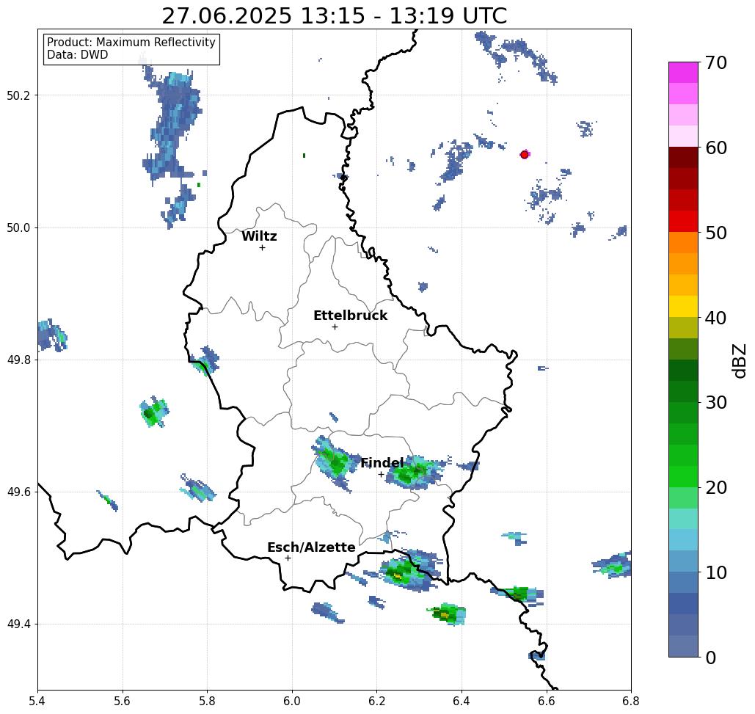Click the colorbar label 50
755x714 pixels.
(x=715, y=233)
